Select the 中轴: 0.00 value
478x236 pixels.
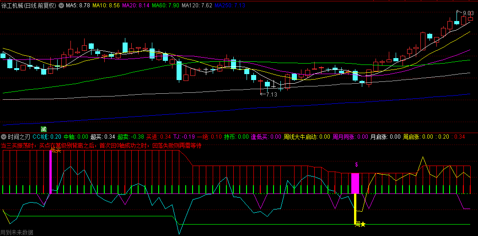75,137
